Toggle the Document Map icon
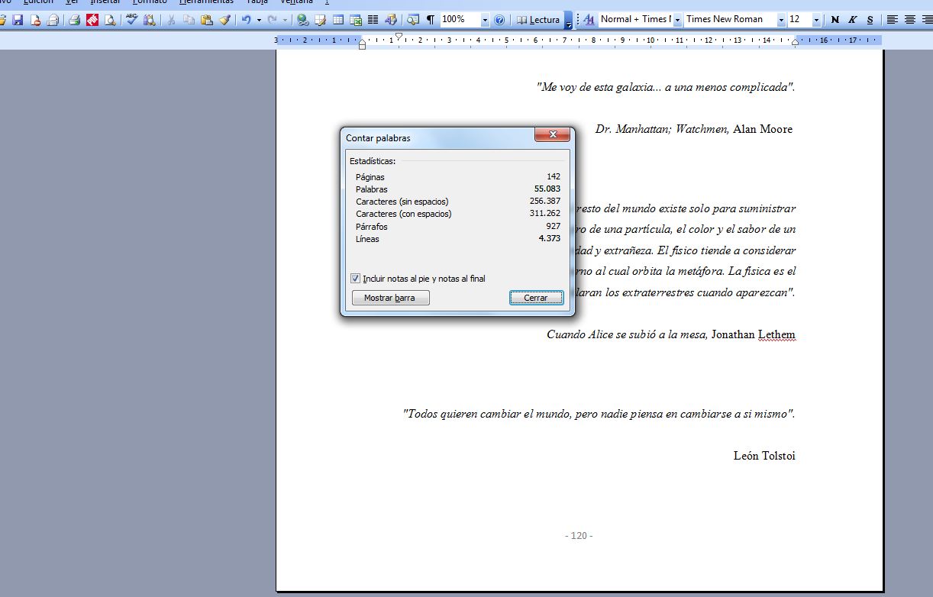The height and width of the screenshot is (597, 933). pos(413,20)
